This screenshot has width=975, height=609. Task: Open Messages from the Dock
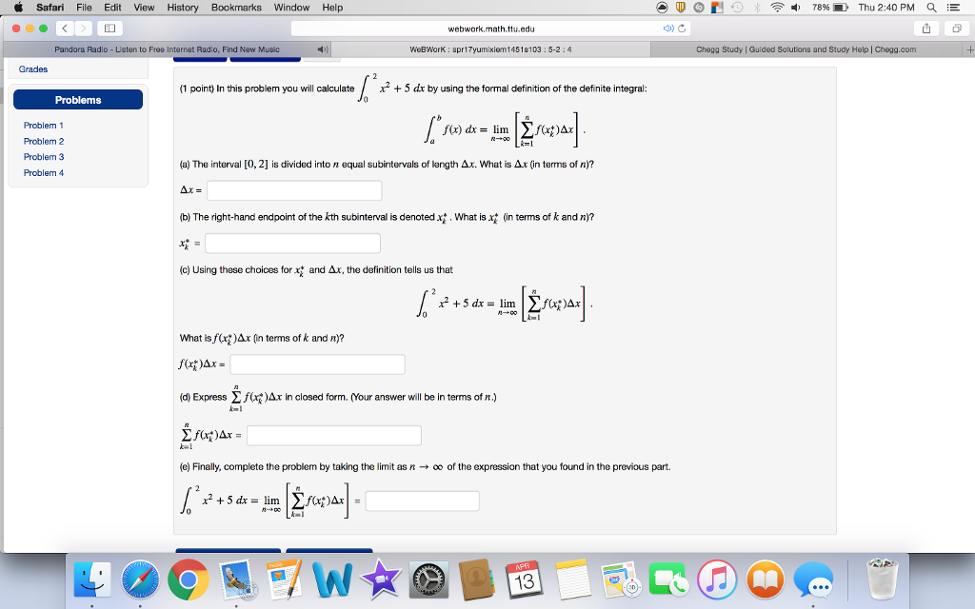(813, 580)
